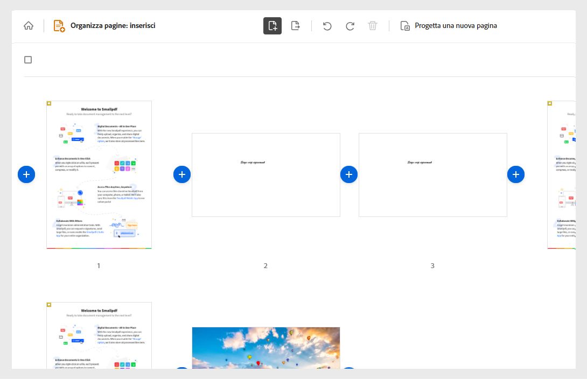Viewport: 587px width, 379px height.
Task: Click the blue plus after page 3
Action: 516,174
